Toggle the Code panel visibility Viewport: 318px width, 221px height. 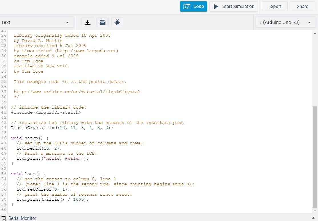pyautogui.click(x=194, y=6)
